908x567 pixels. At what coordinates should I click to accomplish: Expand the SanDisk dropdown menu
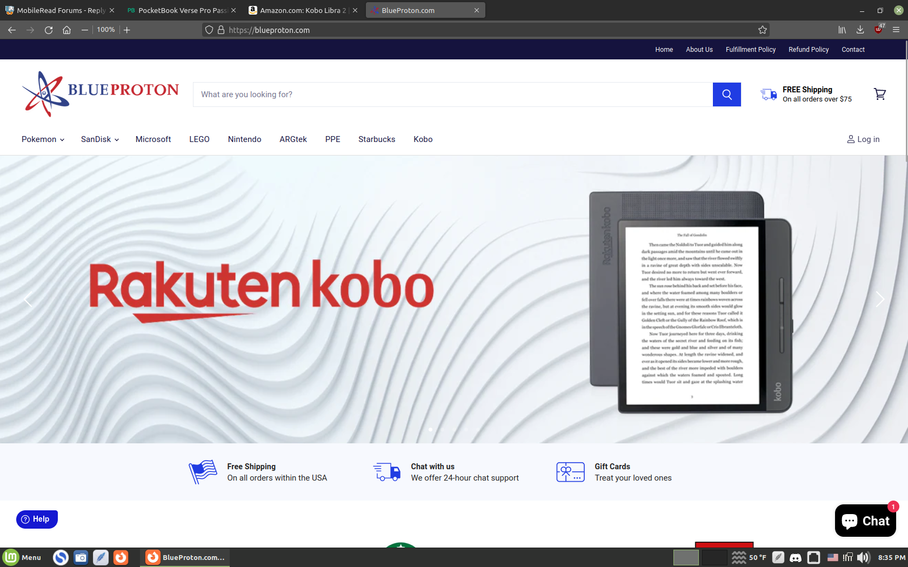[100, 139]
